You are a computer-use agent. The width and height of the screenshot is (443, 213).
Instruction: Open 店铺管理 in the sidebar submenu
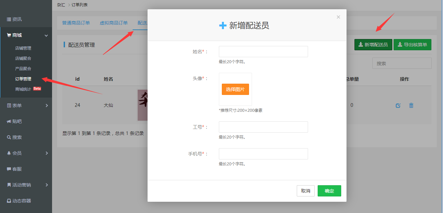23,48
